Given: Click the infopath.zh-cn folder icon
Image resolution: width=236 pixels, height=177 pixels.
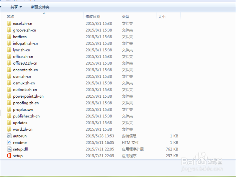Looking at the screenshot, I should [x=9, y=43].
